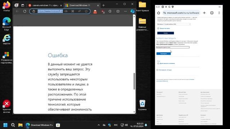Click the Ошибка heading text

pos(58,55)
